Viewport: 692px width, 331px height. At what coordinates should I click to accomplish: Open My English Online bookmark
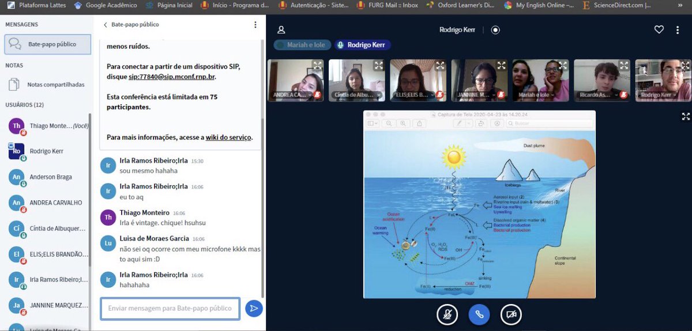tap(539, 5)
